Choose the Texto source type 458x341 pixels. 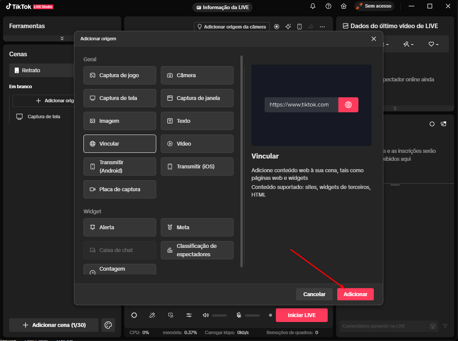[x=197, y=121]
